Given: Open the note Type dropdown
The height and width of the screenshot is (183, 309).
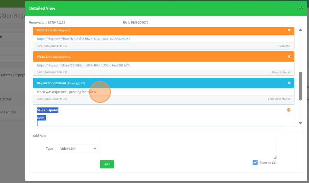Looking at the screenshot, I should coord(77,149).
